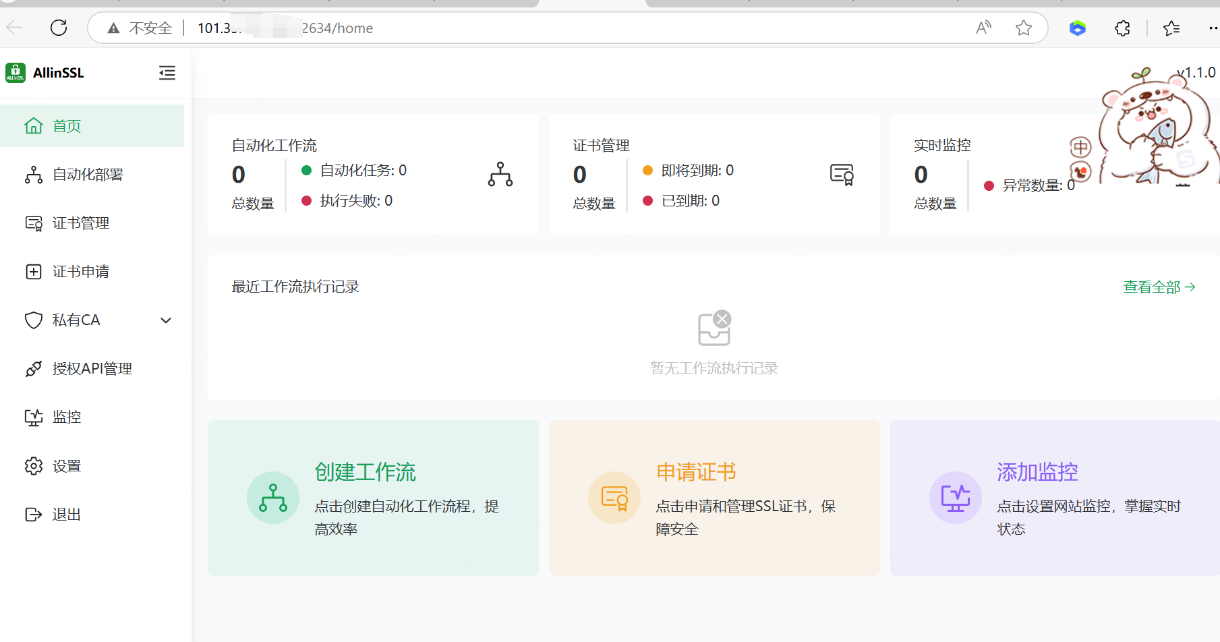Screen dimensions: 1220x642
Task: Reload the page with the refresh icon
Action: click(59, 28)
